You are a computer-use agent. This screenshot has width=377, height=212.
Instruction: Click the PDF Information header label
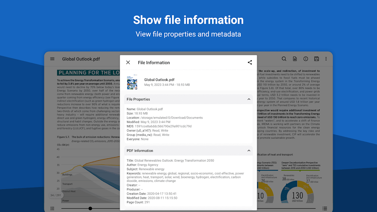140,151
